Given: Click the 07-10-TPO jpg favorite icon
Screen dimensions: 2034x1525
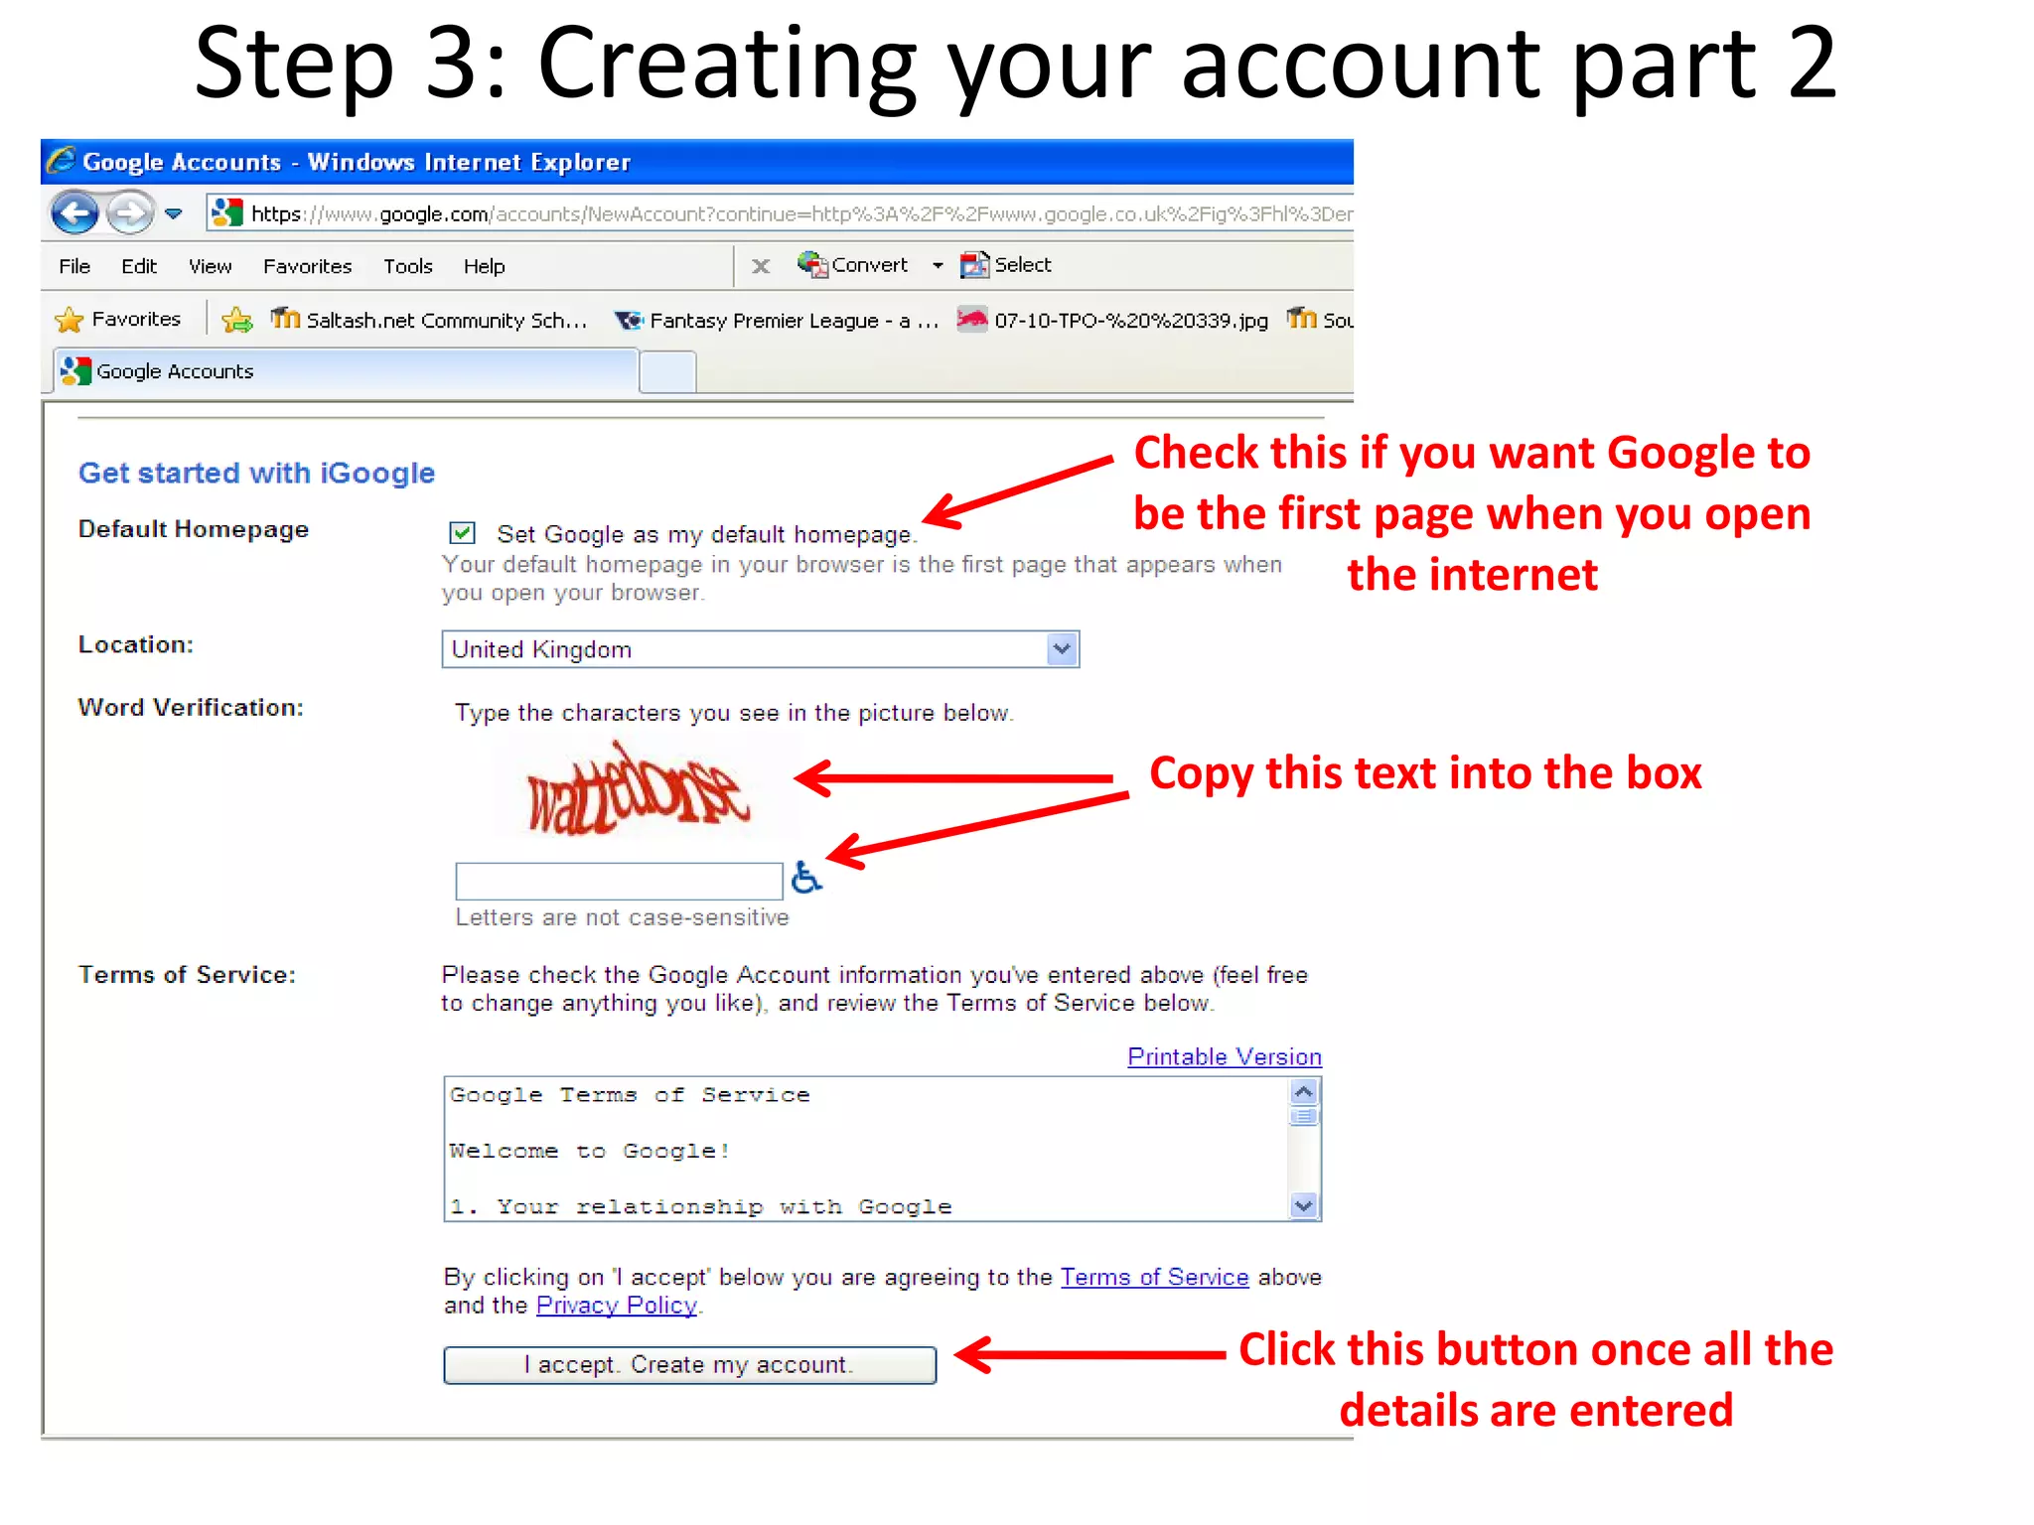Looking at the screenshot, I should pos(972,319).
